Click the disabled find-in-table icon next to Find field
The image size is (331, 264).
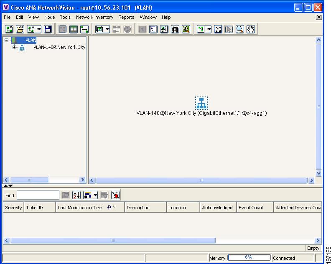point(66,195)
